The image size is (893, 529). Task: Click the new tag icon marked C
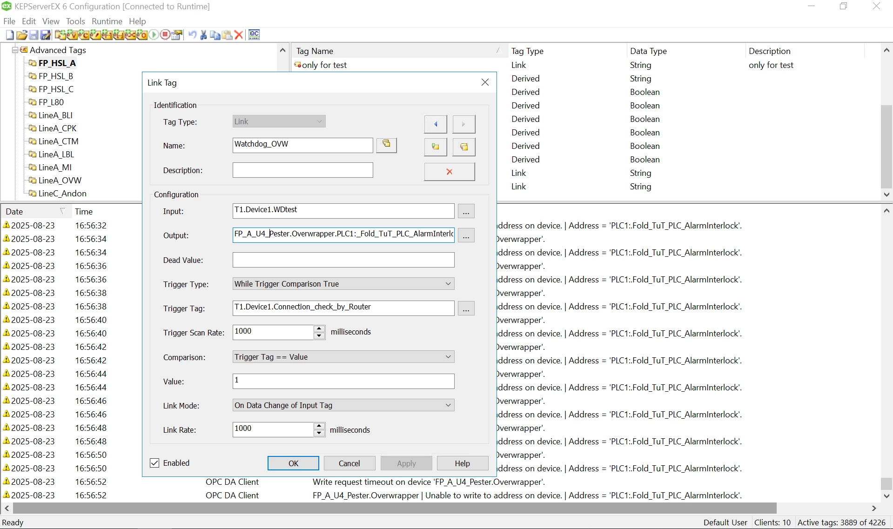pos(83,35)
